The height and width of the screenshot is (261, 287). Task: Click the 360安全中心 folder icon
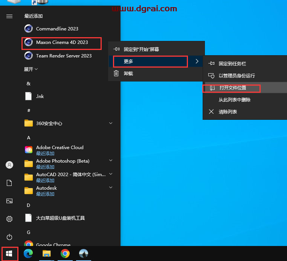click(x=29, y=123)
